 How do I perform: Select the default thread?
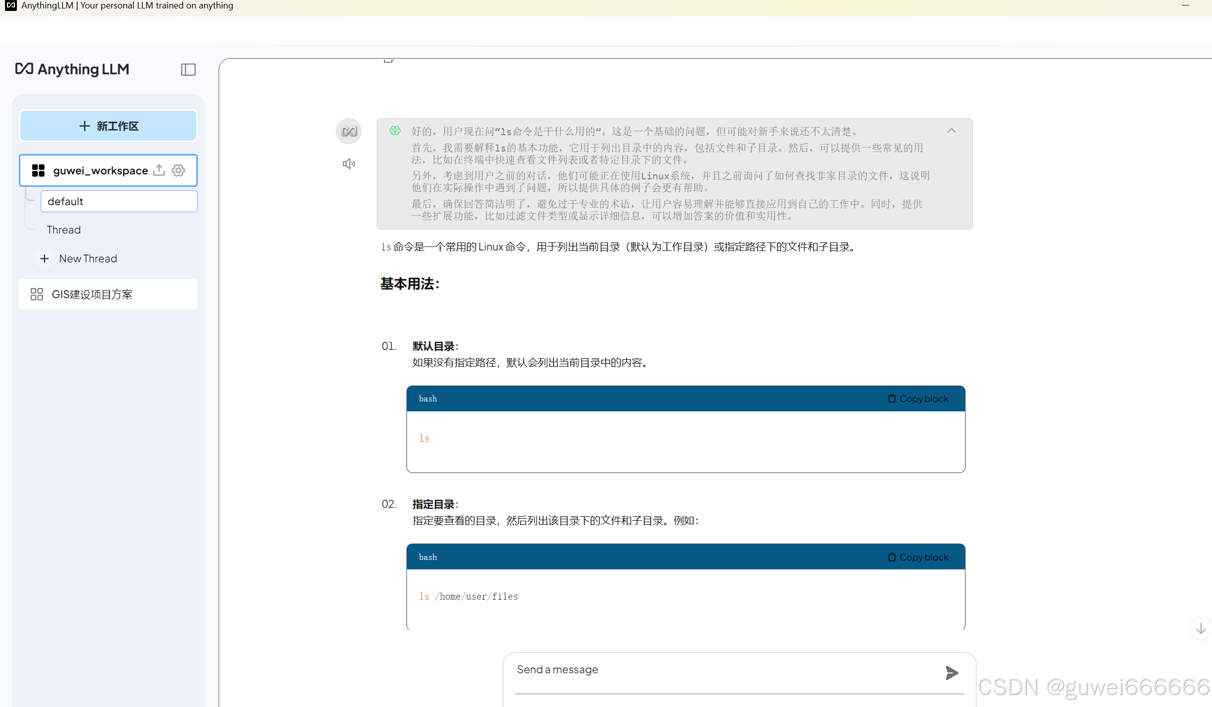(x=119, y=201)
